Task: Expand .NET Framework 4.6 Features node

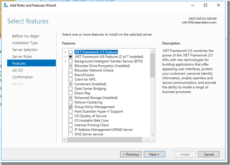Action: click(x=66, y=57)
